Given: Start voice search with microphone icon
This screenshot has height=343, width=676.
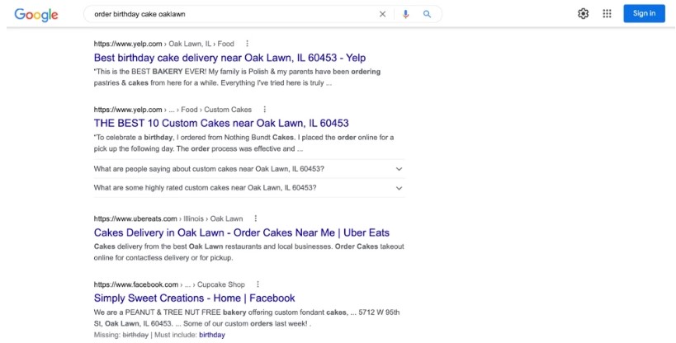Looking at the screenshot, I should [x=405, y=14].
